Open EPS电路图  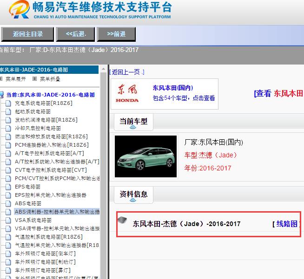tap(27, 187)
